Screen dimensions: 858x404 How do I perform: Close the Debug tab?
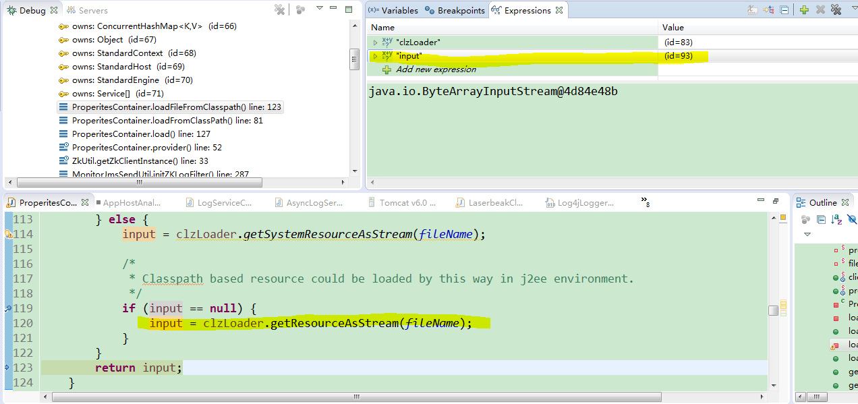[x=54, y=10]
